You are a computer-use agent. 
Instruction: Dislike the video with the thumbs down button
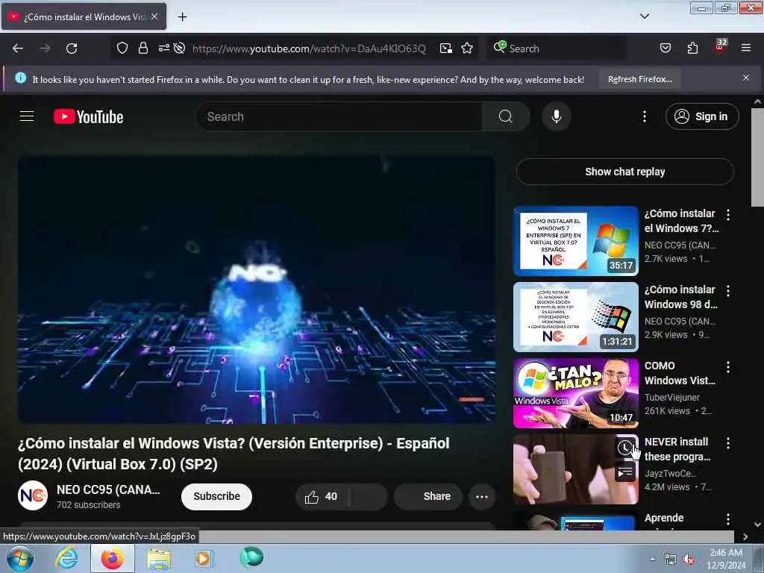pos(369,496)
